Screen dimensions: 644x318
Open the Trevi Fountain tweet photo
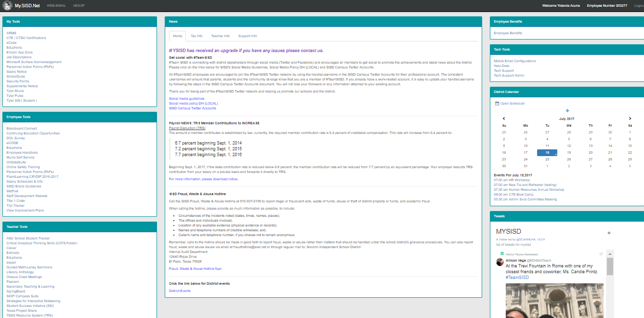coord(554,301)
